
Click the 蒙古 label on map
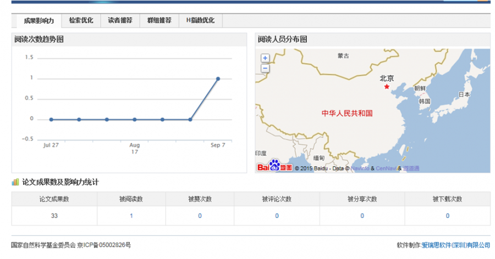coord(343,56)
